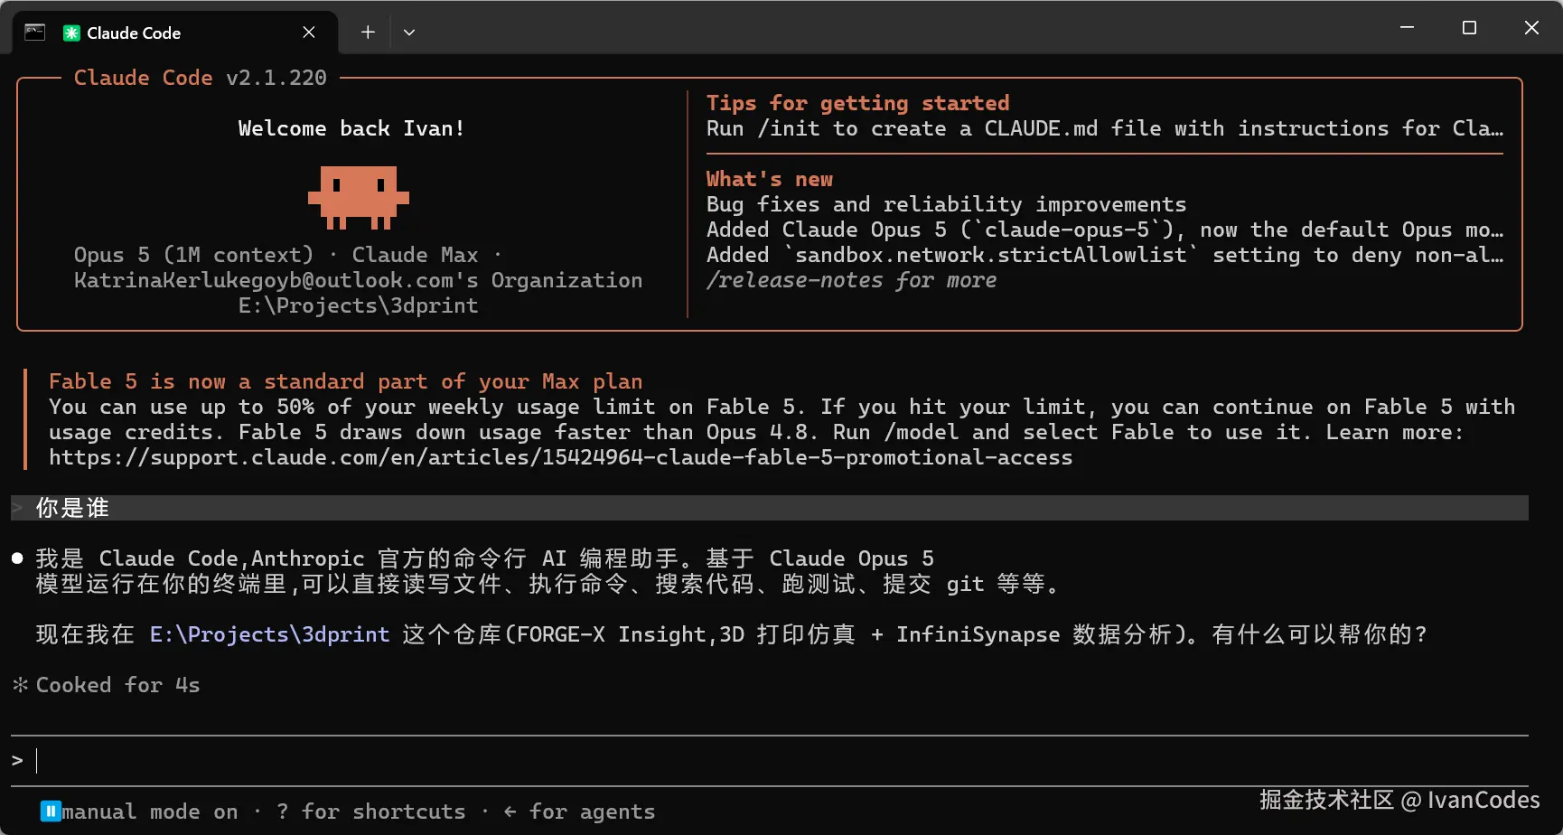Click the manual mode pause icon

pos(51,812)
